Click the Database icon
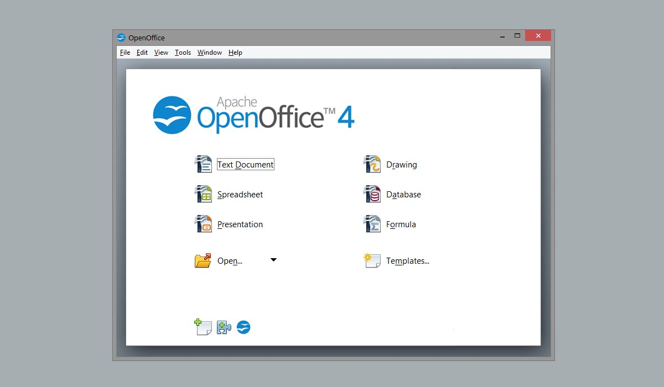This screenshot has width=664, height=387. [372, 194]
